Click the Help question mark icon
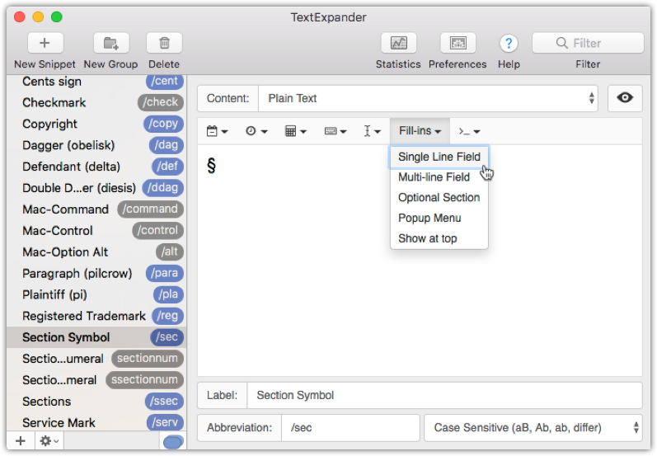657x456 pixels. (509, 43)
